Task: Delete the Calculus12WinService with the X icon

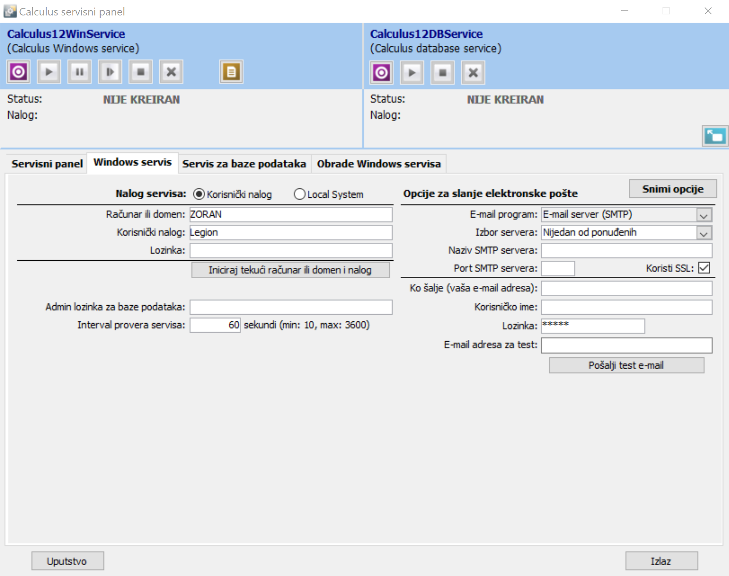Action: (x=171, y=72)
